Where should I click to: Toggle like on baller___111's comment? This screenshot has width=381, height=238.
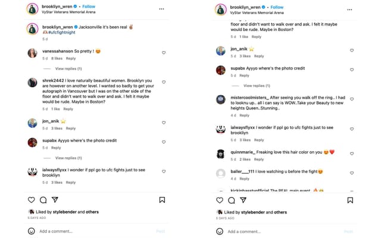pyautogui.click(x=352, y=173)
